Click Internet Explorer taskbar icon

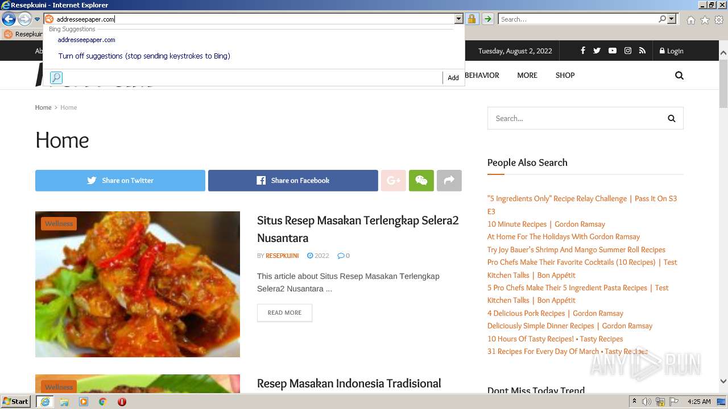(45, 402)
